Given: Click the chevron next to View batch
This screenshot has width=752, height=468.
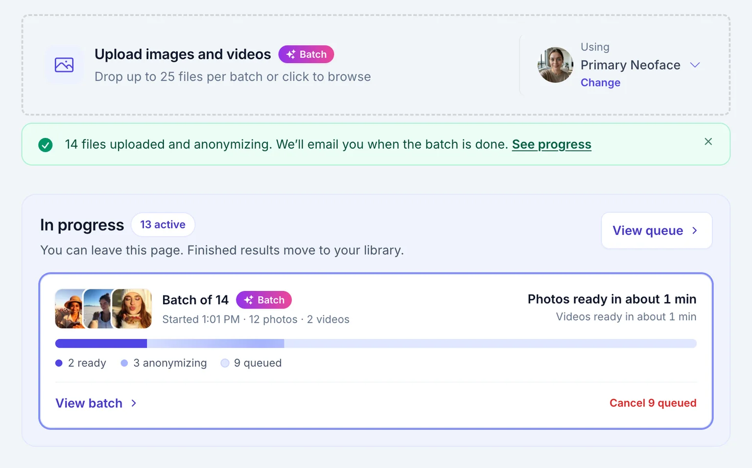Looking at the screenshot, I should 134,403.
